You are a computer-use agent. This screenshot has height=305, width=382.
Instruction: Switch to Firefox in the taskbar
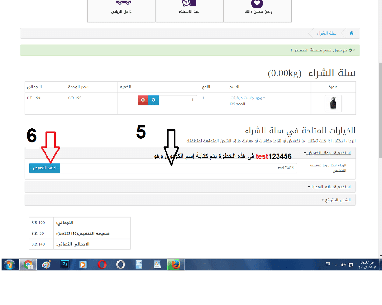coord(176,264)
